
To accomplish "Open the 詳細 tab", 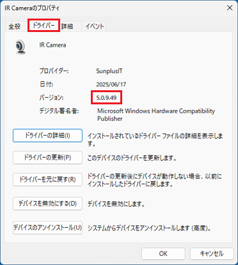I will coord(67,26).
